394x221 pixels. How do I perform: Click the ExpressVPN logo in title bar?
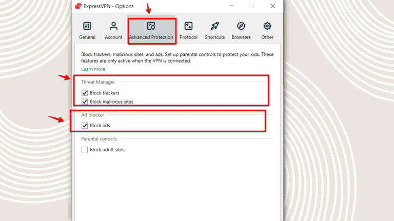pos(78,6)
